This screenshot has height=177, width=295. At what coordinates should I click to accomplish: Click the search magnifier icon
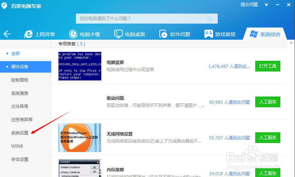[209, 19]
